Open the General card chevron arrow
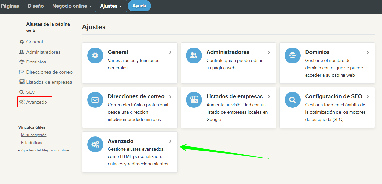The height and width of the screenshot is (184, 382). (x=170, y=52)
